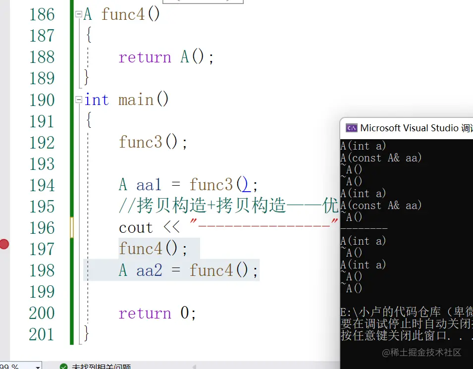The width and height of the screenshot is (473, 369).
Task: Collapse the main function block
Action: 79,100
